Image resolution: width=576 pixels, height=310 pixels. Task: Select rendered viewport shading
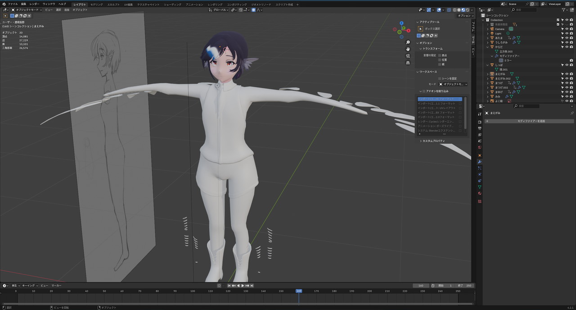pos(468,9)
